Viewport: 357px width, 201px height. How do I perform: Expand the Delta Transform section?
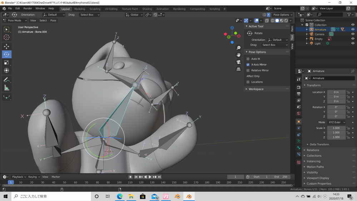(319, 144)
